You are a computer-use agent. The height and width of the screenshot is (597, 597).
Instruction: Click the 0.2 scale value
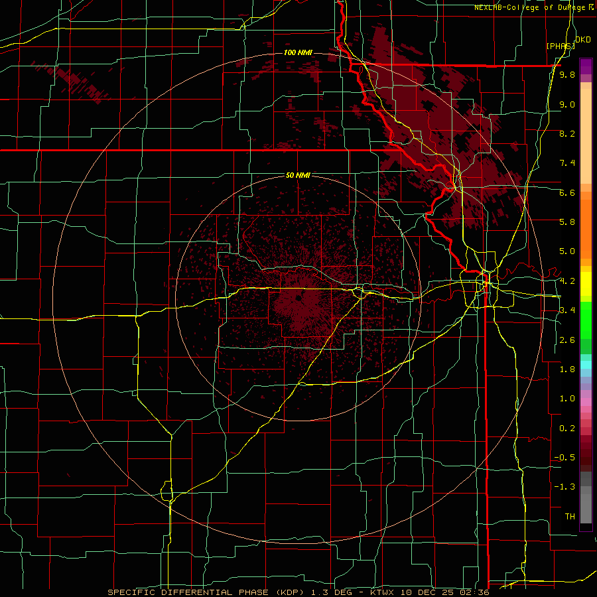tap(567, 429)
